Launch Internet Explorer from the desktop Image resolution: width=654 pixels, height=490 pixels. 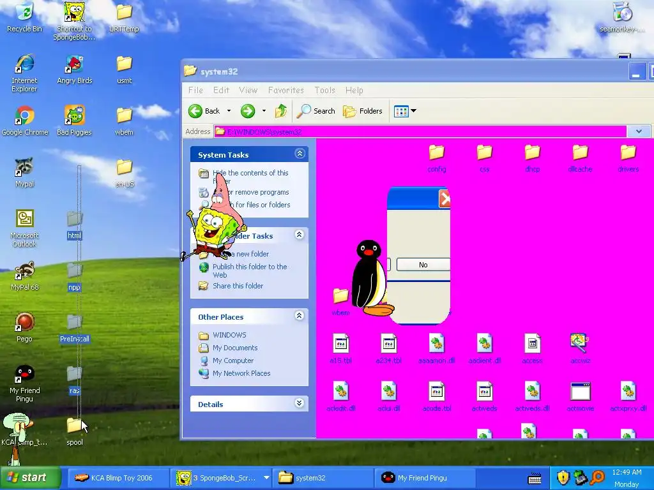[25, 73]
